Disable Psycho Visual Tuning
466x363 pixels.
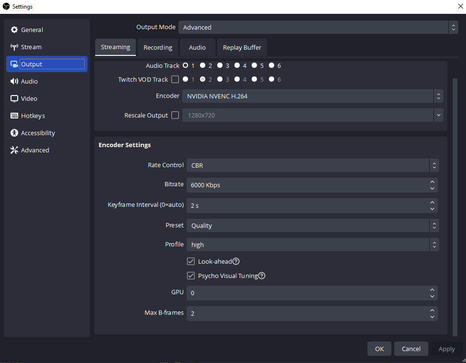coord(191,276)
